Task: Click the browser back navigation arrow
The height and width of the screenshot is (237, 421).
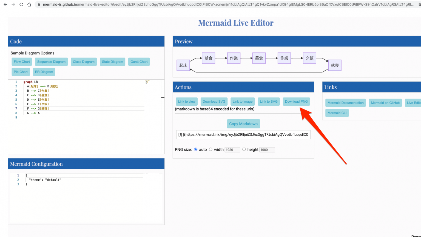Action: pos(5,4)
